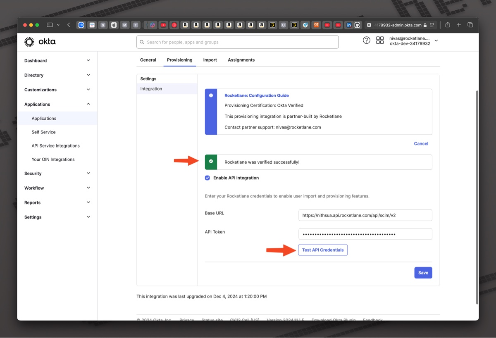Open the Assignments tab

[x=241, y=60]
